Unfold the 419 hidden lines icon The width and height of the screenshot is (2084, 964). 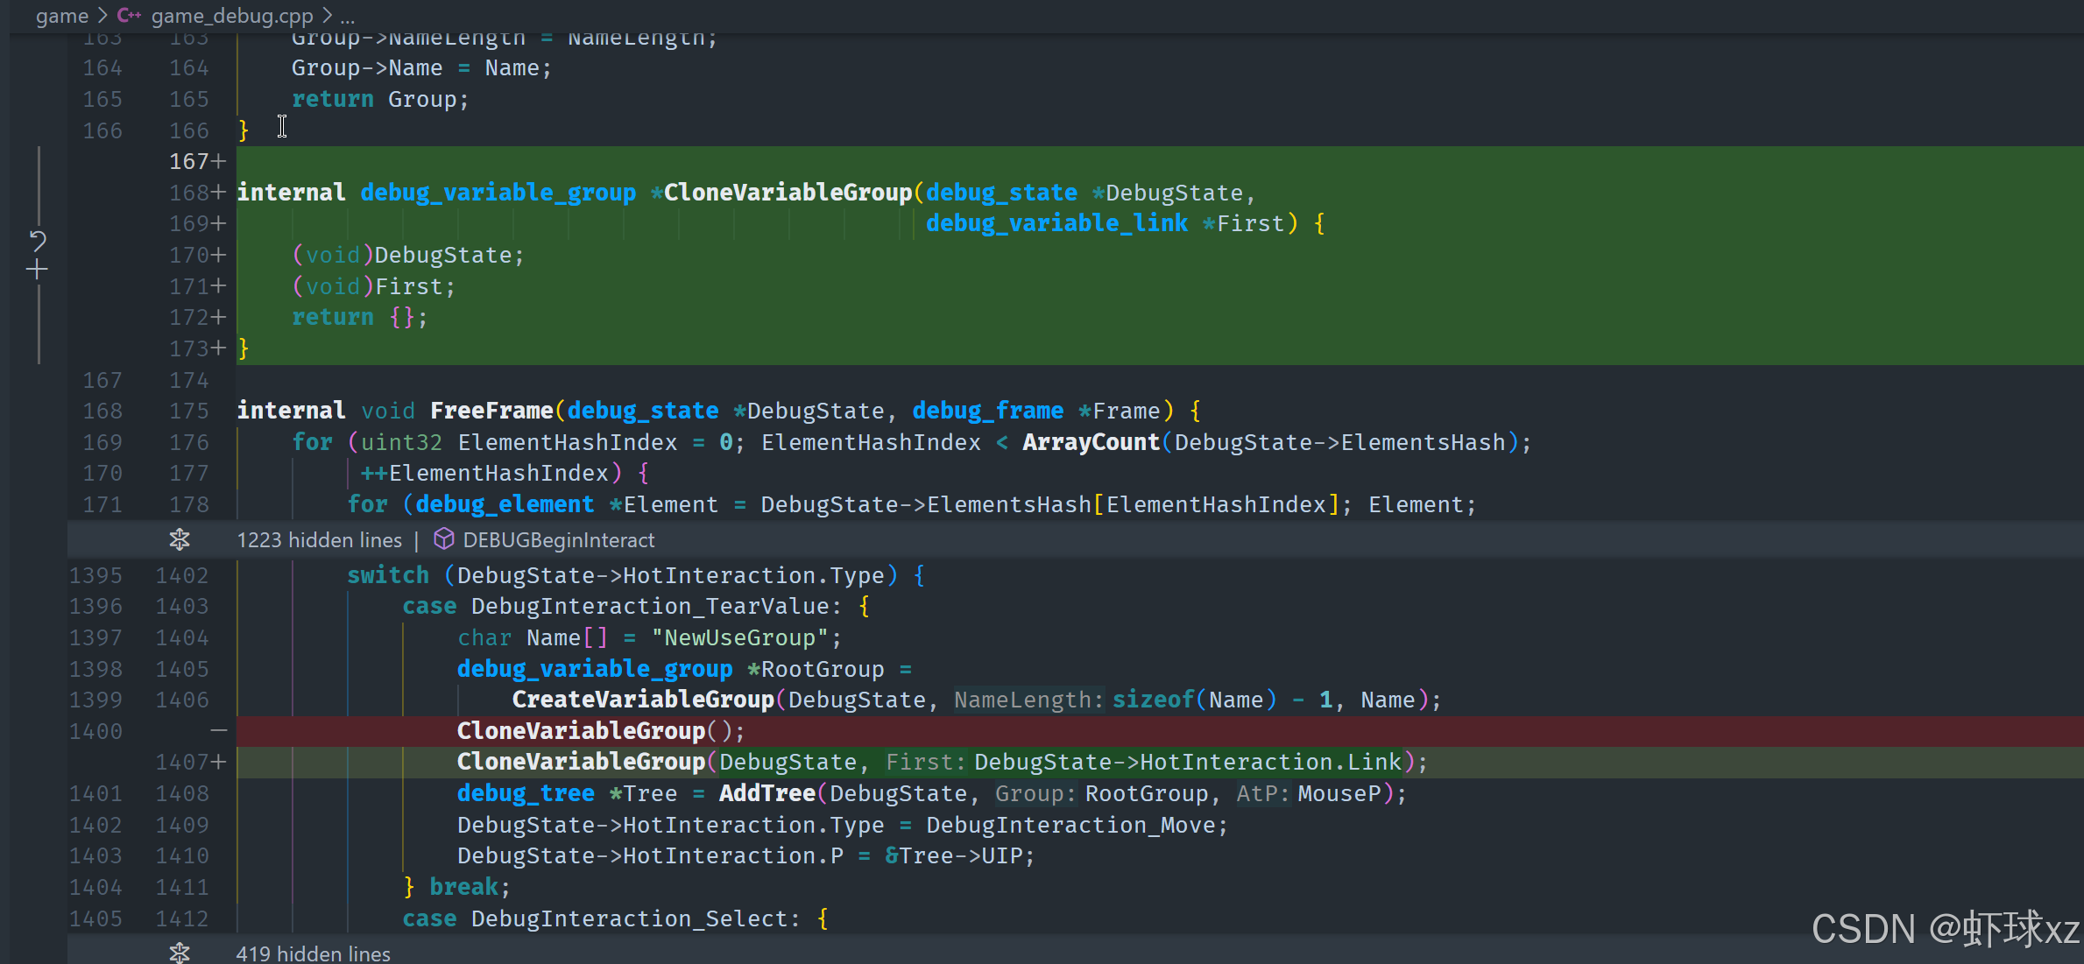click(x=180, y=953)
